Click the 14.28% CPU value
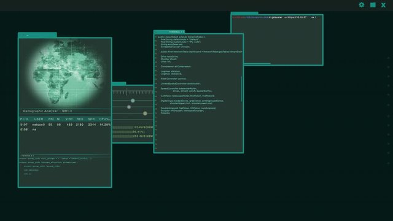 [105, 125]
